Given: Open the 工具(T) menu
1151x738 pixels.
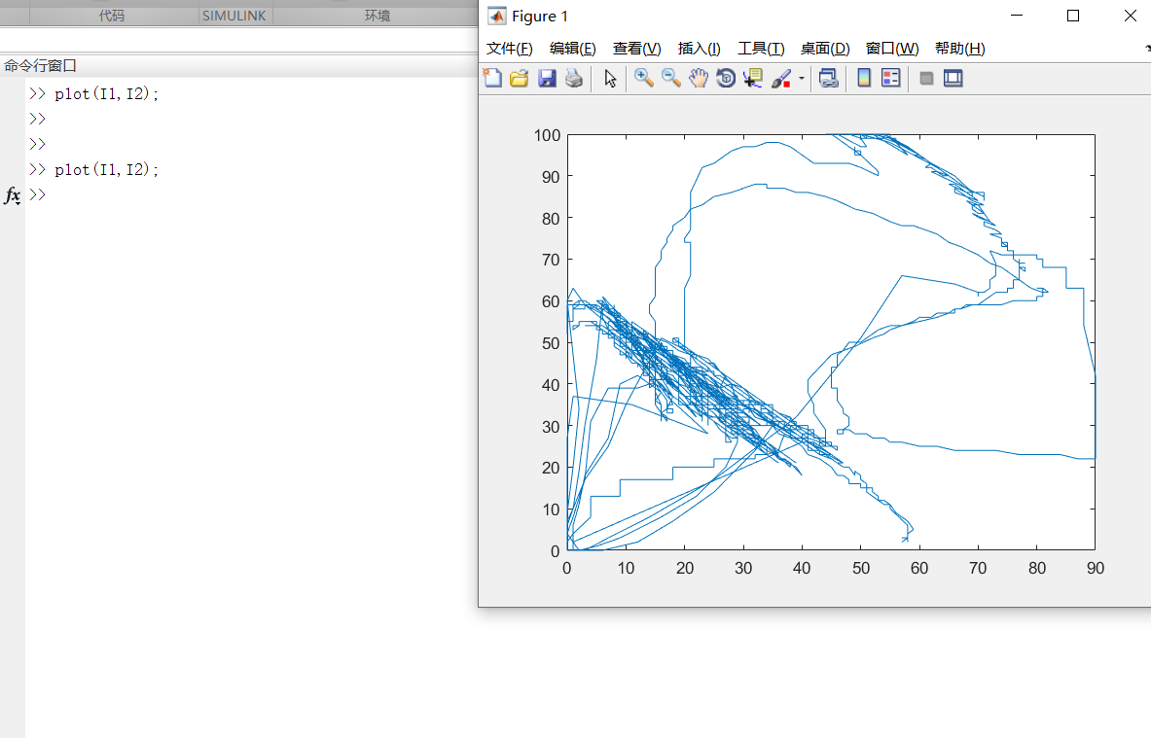Looking at the screenshot, I should [x=761, y=49].
